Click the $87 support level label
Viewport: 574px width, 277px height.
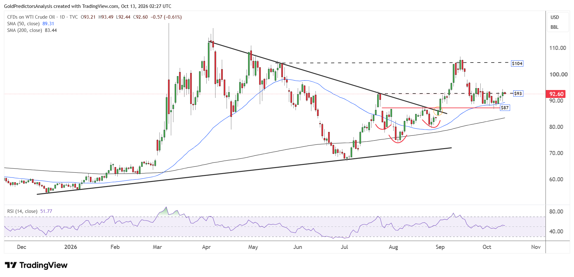[x=505, y=108]
